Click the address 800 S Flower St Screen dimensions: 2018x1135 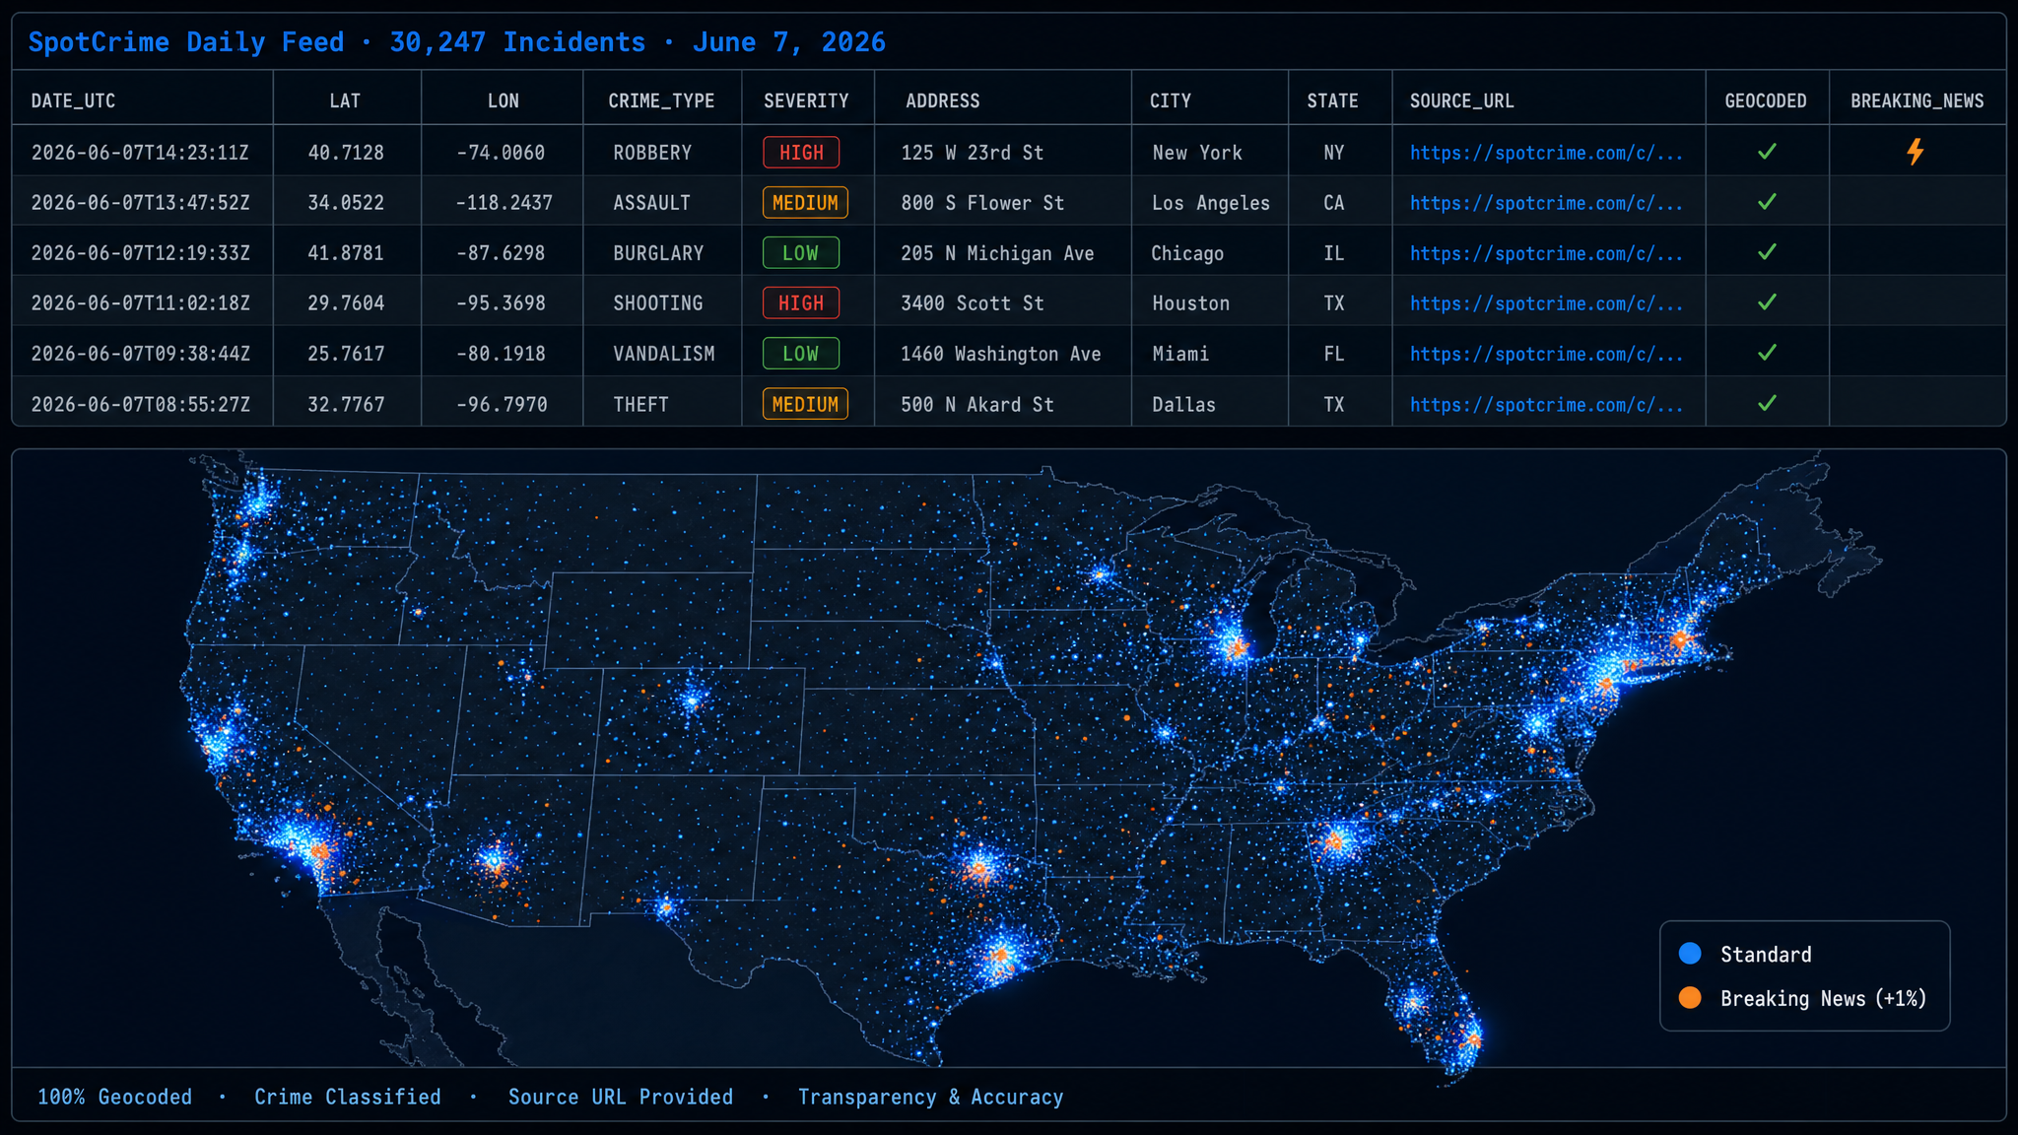click(x=982, y=203)
